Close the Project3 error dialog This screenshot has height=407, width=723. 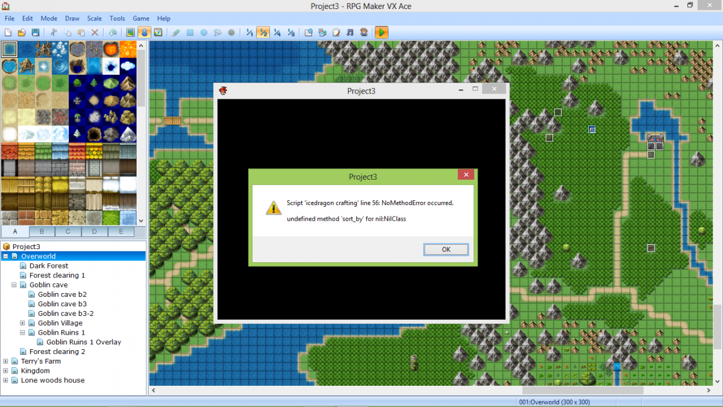click(466, 175)
